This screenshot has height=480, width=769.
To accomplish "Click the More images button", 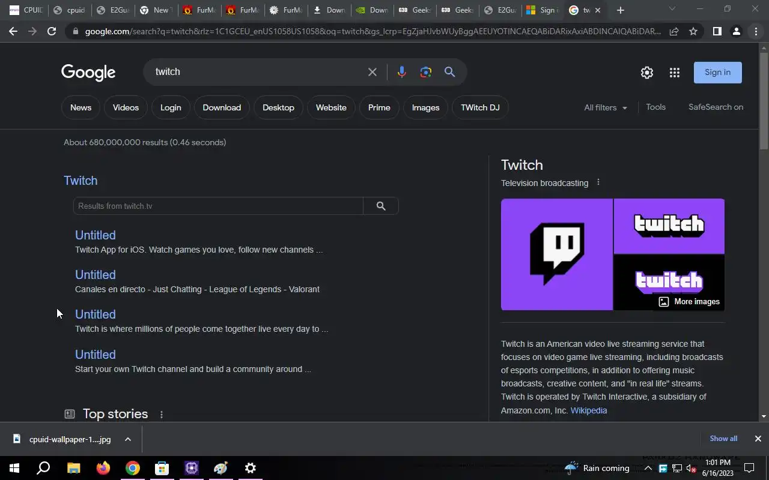I will pyautogui.click(x=689, y=302).
